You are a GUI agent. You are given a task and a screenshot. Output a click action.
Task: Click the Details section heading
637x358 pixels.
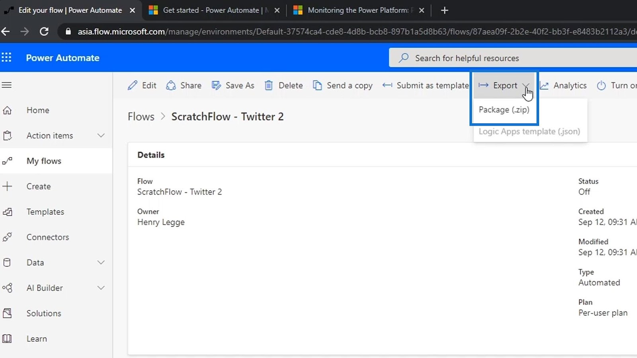click(x=151, y=155)
